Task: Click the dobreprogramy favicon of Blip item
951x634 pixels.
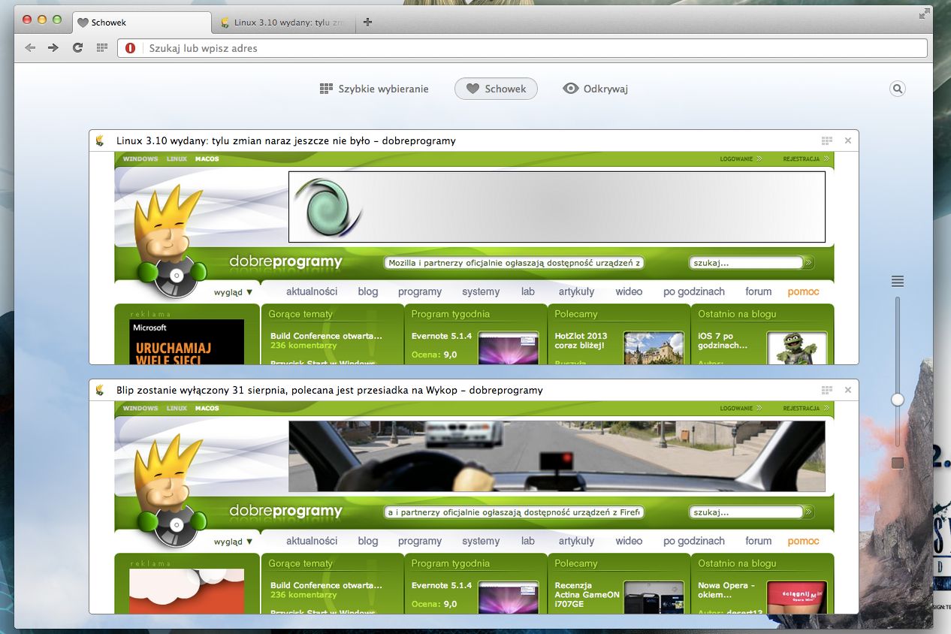Action: click(x=100, y=390)
